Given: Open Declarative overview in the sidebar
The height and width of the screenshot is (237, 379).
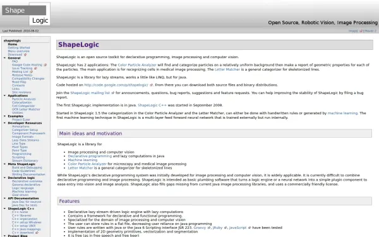Looking at the screenshot, I should coord(27,181).
